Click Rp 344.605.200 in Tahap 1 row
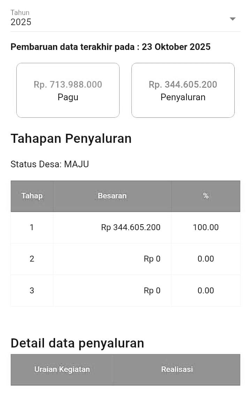 click(131, 227)
